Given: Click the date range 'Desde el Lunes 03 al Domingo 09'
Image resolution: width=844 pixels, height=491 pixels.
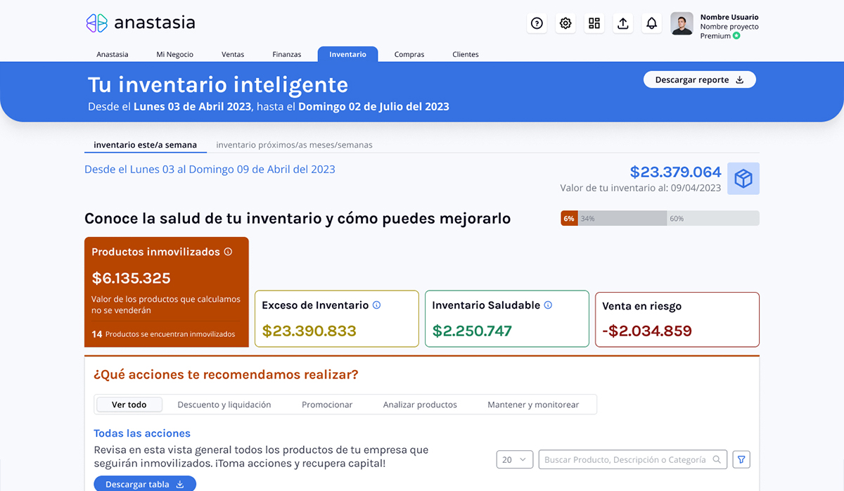Looking at the screenshot, I should click(210, 170).
